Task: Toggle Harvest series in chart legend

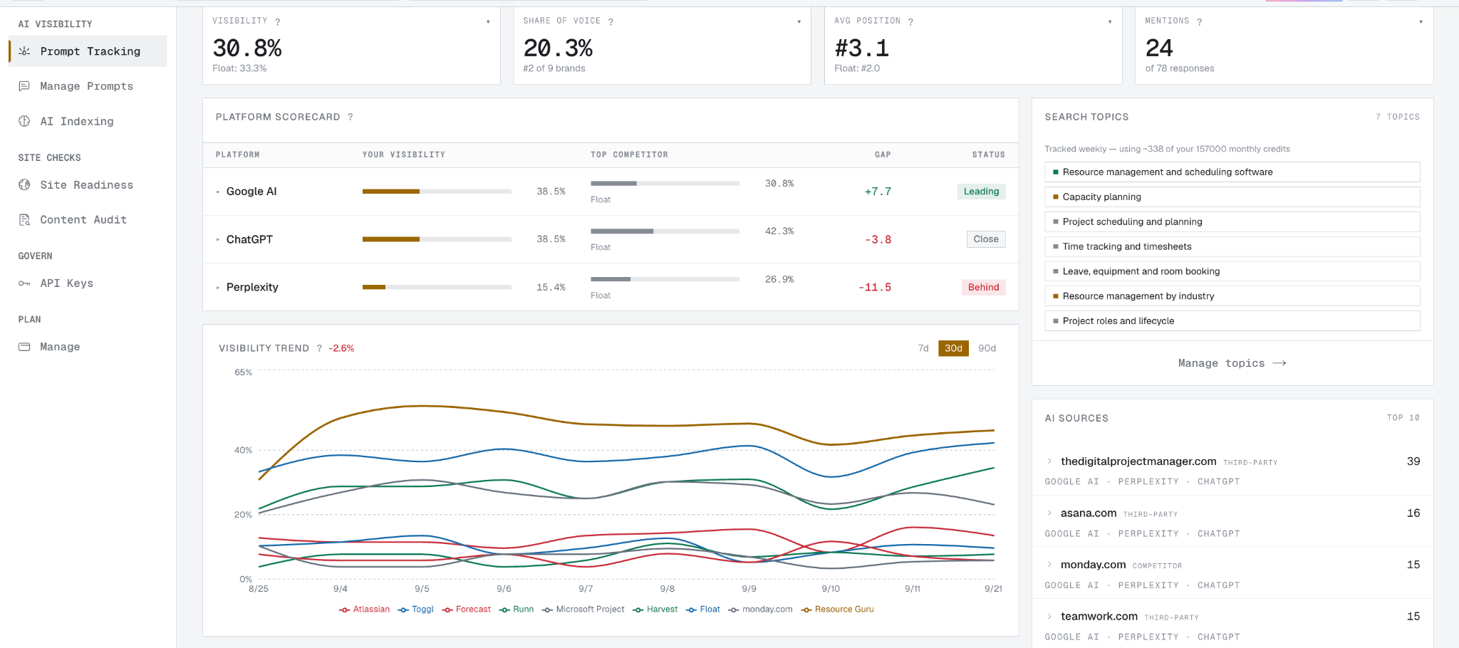Action: coord(655,610)
